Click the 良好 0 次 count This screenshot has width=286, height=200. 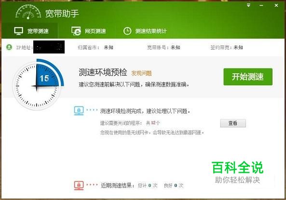coord(174,186)
